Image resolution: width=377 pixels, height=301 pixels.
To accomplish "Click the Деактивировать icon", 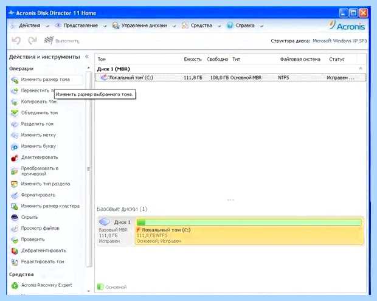I will pyautogui.click(x=15, y=157).
